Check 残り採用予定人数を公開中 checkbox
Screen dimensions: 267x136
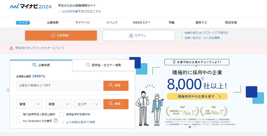pos(18,114)
